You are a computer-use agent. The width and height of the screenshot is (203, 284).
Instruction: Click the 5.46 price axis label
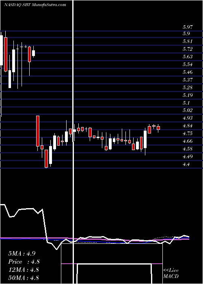coord(188,72)
